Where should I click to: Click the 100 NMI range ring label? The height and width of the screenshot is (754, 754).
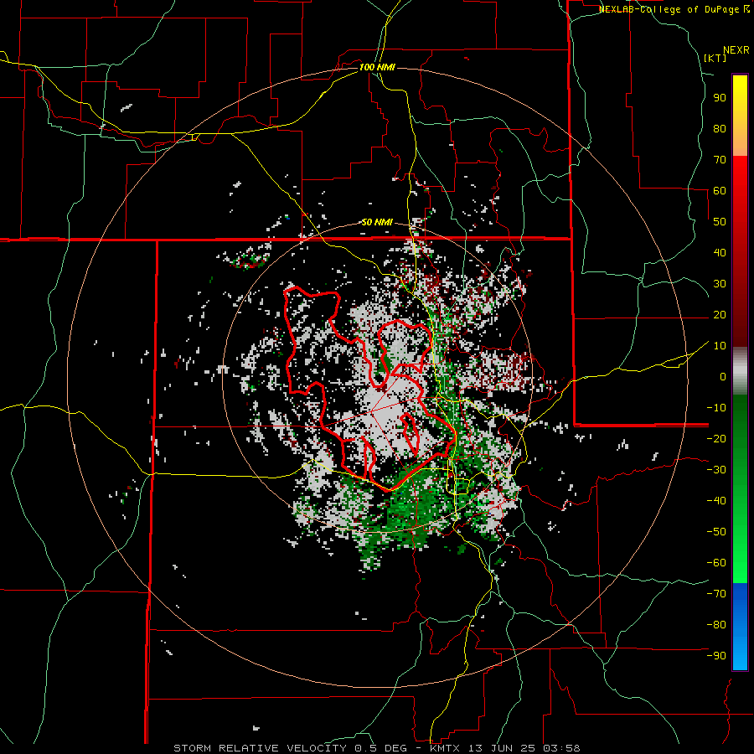point(377,67)
